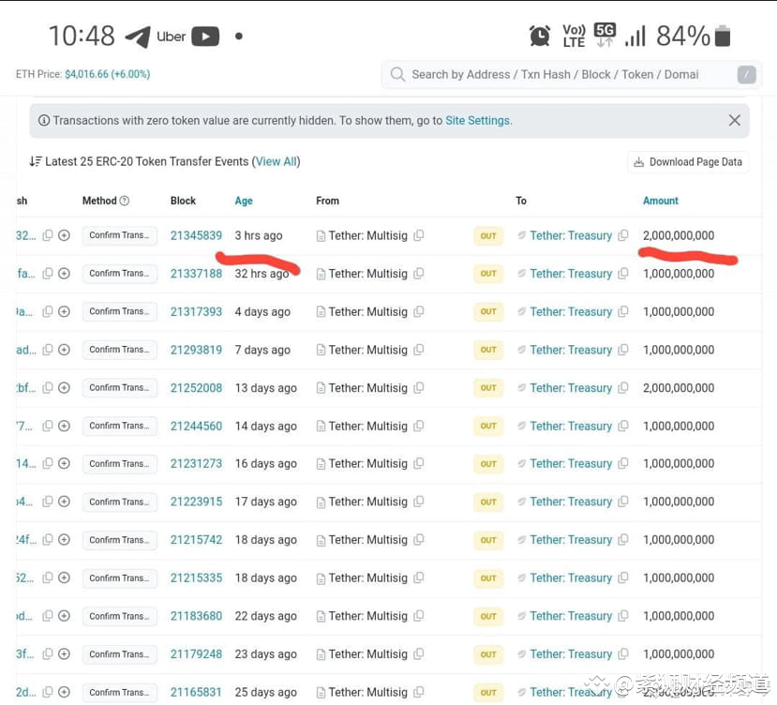Toggle Age column format
Viewport: 777px width, 705px height.
pyautogui.click(x=244, y=201)
